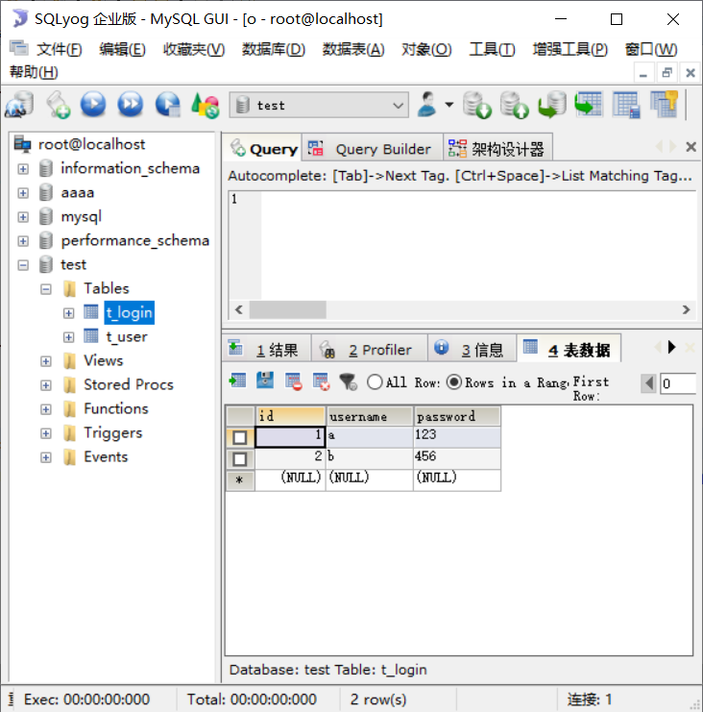Execute all queries double-arrow icon
Screen dimensions: 703x712
pos(131,105)
